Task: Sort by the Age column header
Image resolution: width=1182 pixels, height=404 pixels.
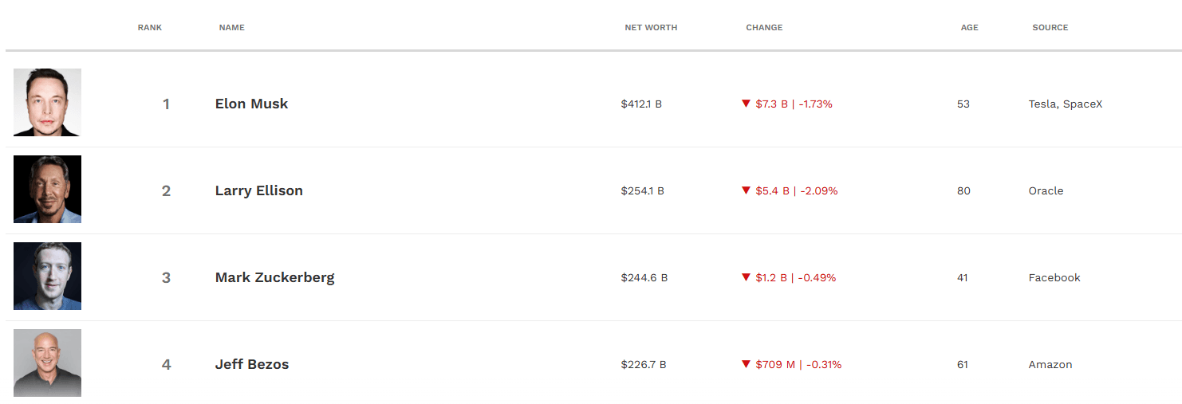Action: (969, 27)
